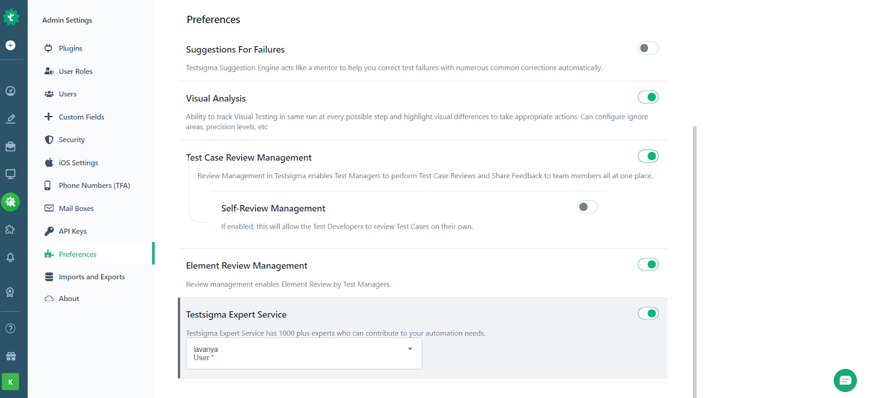This screenshot has width=880, height=398.
Task: Click the user-lock icon beside User Roles
Action: 49,71
